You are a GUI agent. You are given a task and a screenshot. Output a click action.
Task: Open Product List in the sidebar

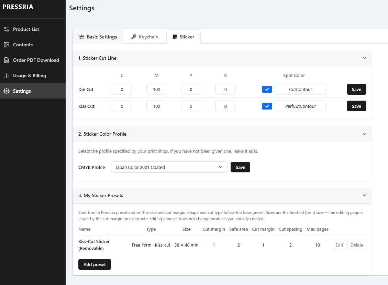(33, 29)
